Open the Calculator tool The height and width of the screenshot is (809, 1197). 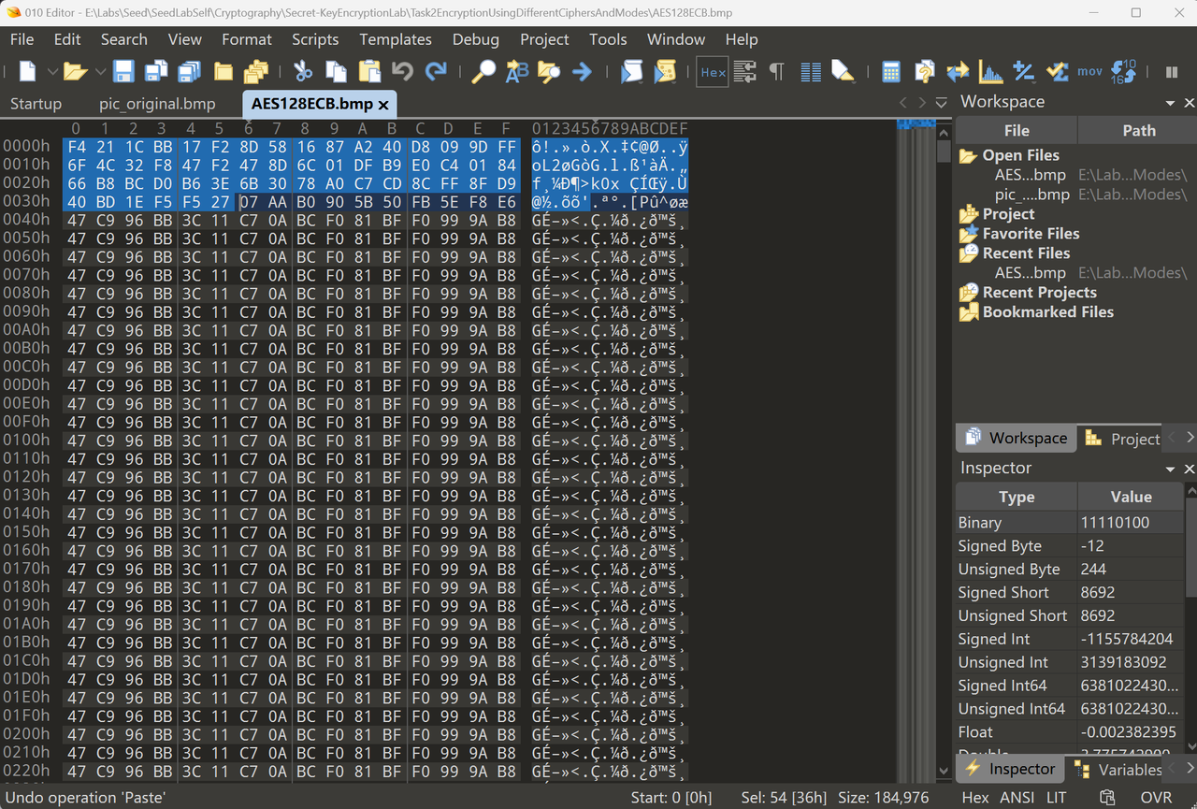[x=890, y=72]
